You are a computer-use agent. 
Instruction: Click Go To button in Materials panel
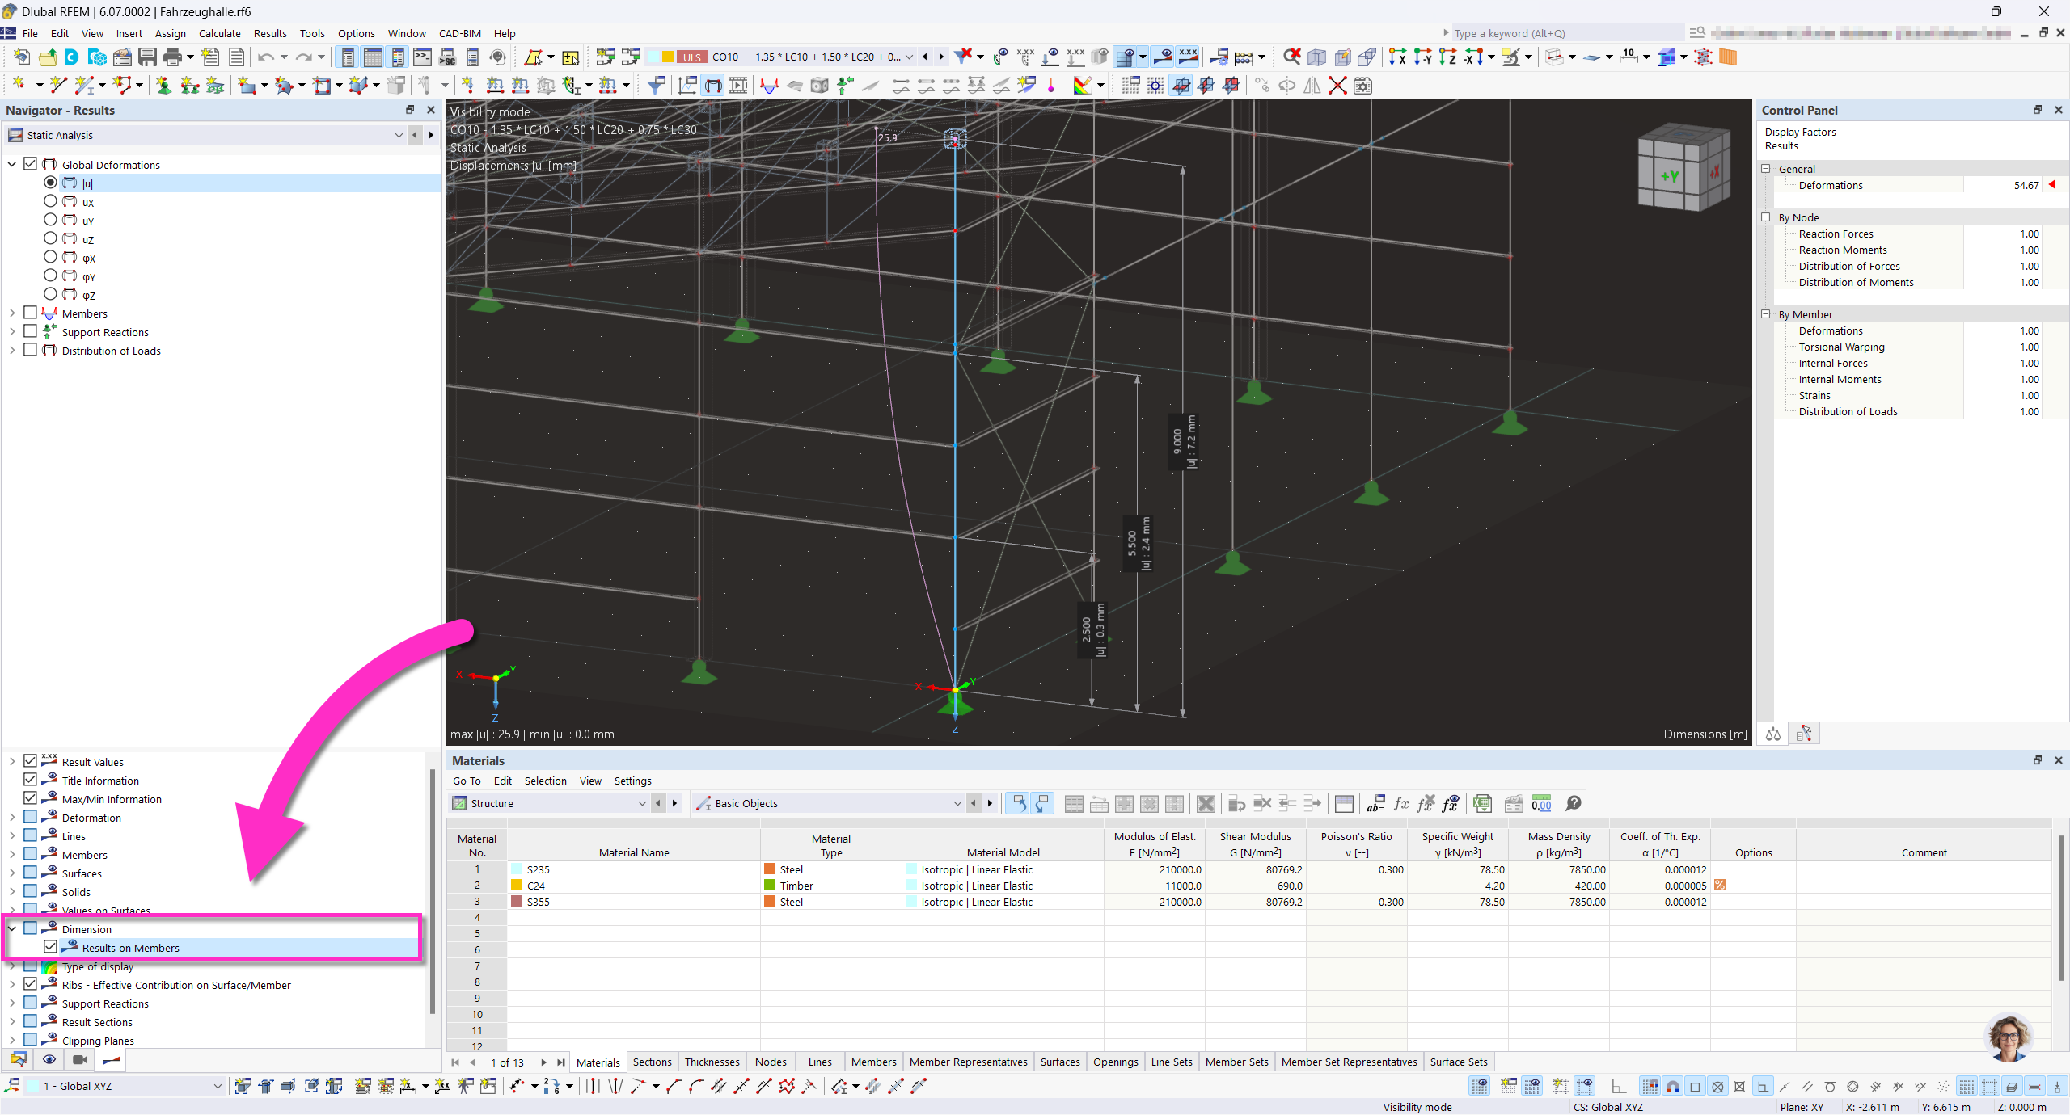pyautogui.click(x=467, y=780)
